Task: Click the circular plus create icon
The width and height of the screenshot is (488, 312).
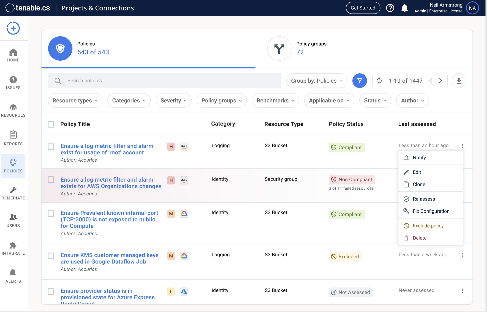Action: (x=13, y=28)
